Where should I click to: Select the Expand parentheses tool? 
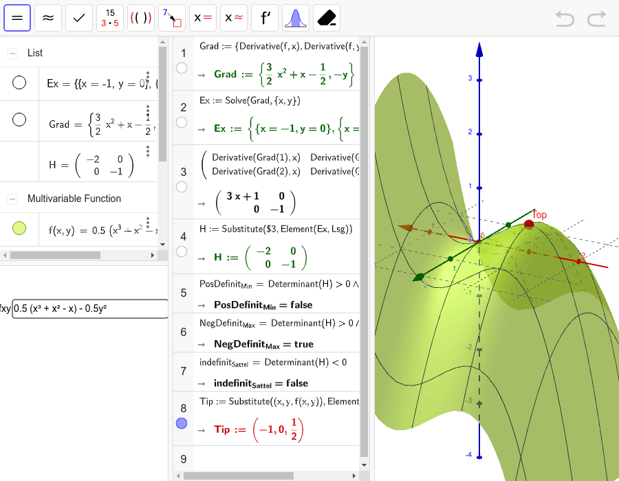coord(141,18)
